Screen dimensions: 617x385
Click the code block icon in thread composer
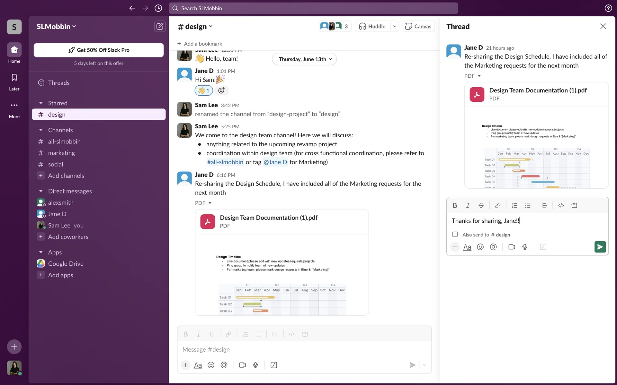(574, 205)
